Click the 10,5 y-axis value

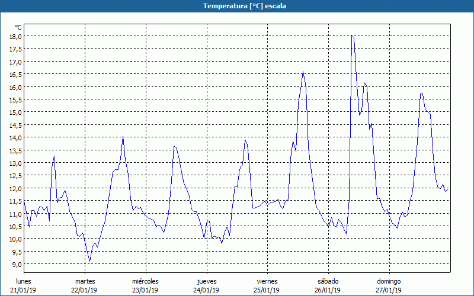16,226
